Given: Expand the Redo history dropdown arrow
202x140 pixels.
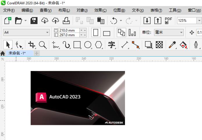Looking at the screenshot, I should coord(136,21).
